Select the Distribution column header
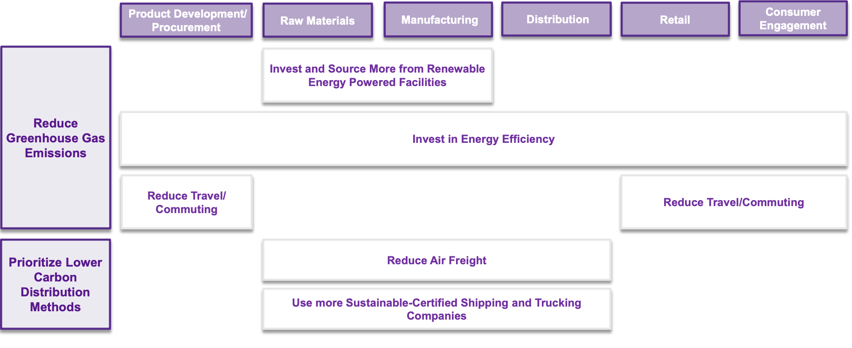Viewport: 852px width, 348px height. (x=556, y=20)
